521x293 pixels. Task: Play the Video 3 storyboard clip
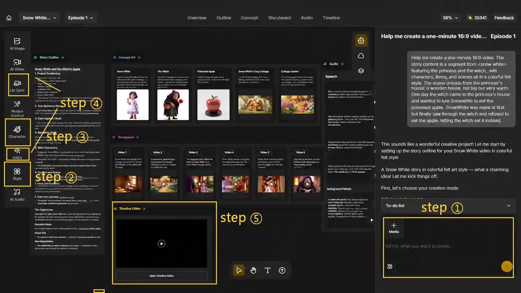[x=200, y=184]
